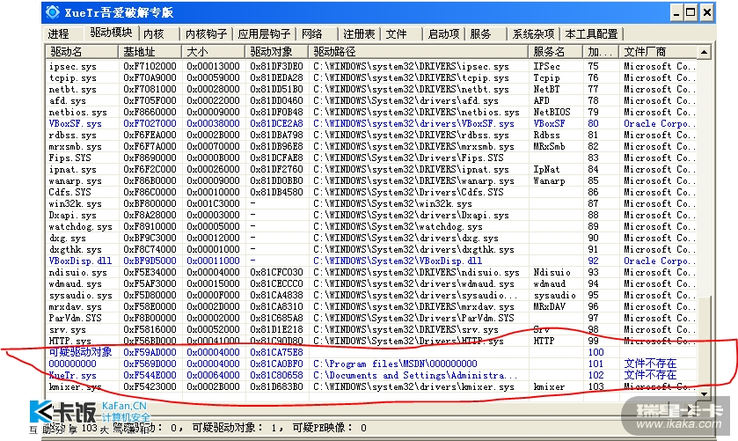The image size is (738, 441).
Task: Select the Dxapi.sys row
Action: click(x=371, y=215)
